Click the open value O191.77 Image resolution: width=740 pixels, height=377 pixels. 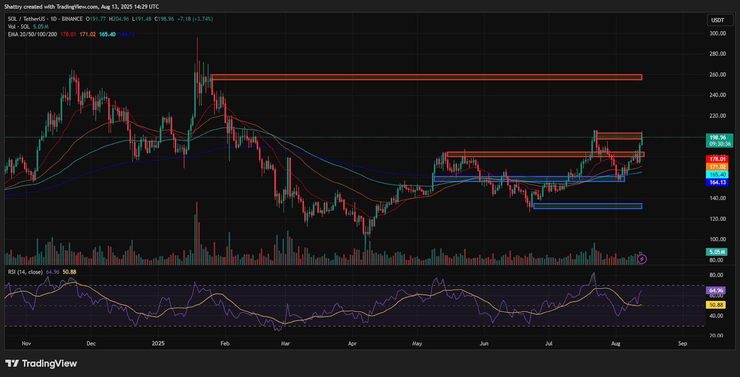[96, 19]
